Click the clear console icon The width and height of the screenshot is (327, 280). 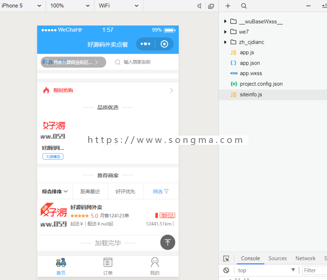[226, 270]
